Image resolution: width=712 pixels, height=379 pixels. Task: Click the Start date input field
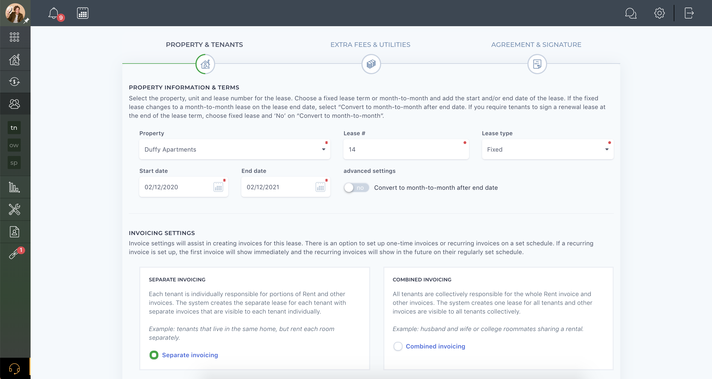coord(183,187)
